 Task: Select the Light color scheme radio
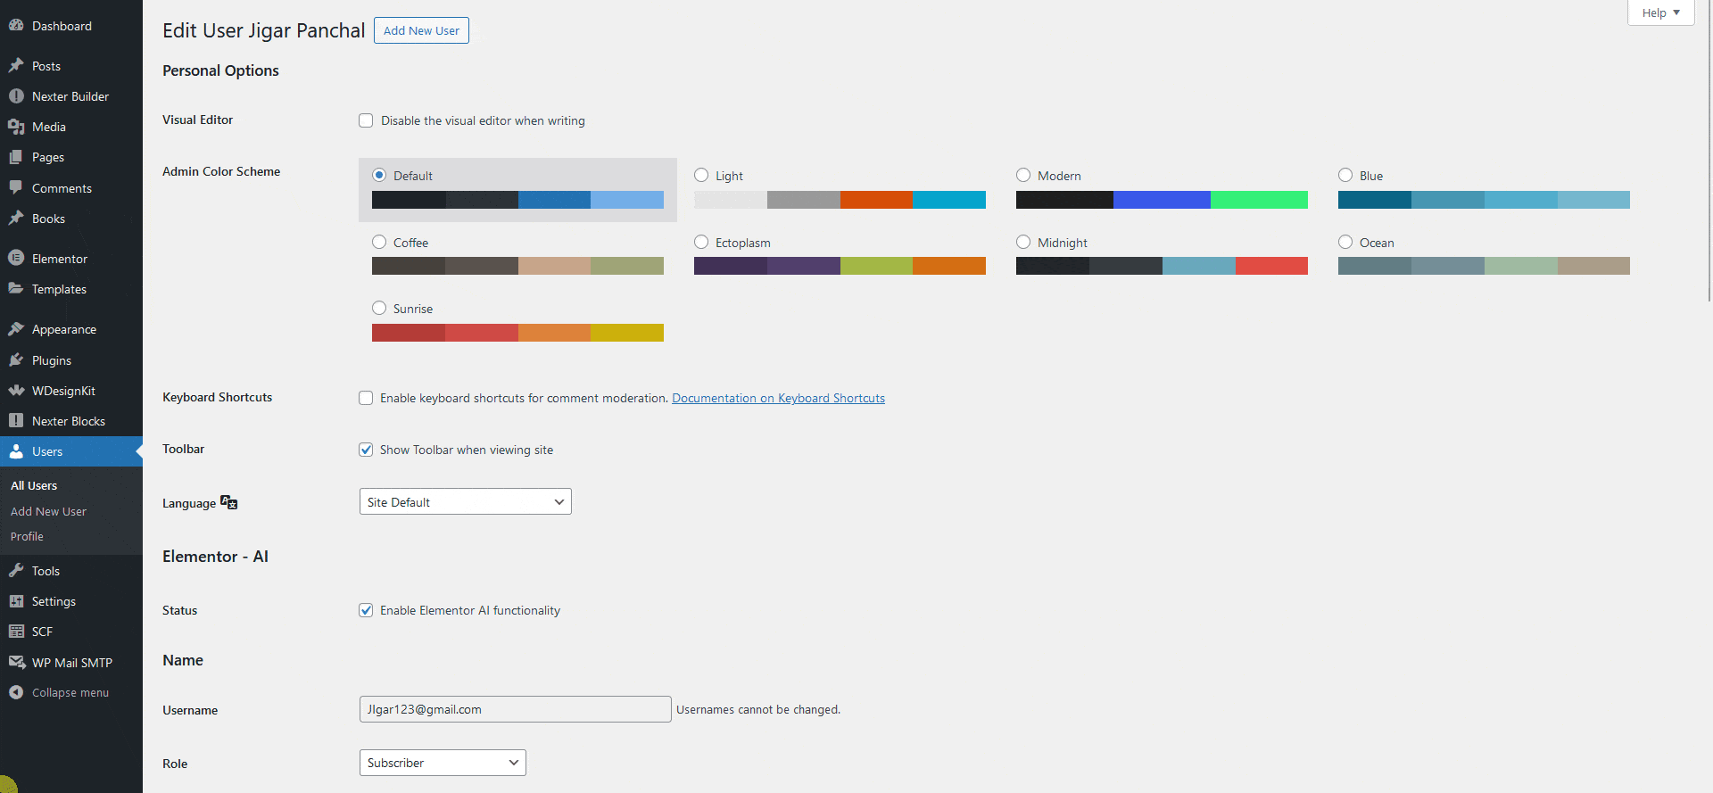tap(701, 175)
